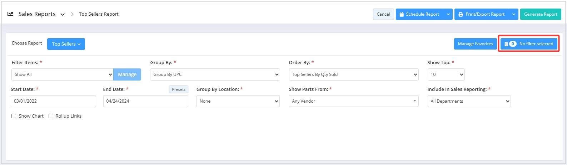Toggle the Rollup Links checkbox
Screen dimensions: 567x165
[51, 116]
